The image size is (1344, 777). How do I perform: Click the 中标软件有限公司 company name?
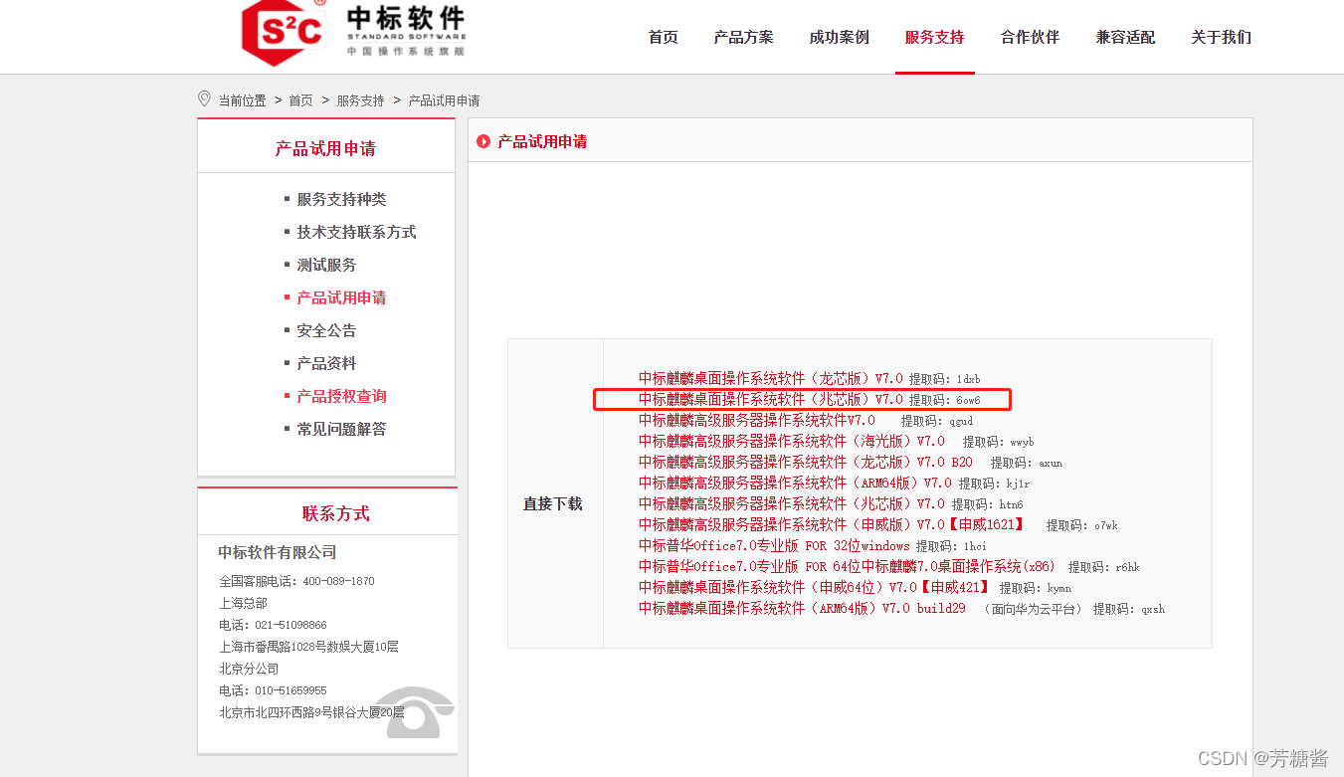278,552
